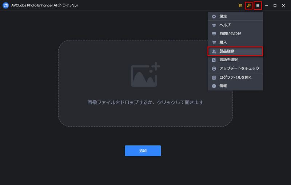Click the blue 追加 button
The image size is (291, 185).
143,151
